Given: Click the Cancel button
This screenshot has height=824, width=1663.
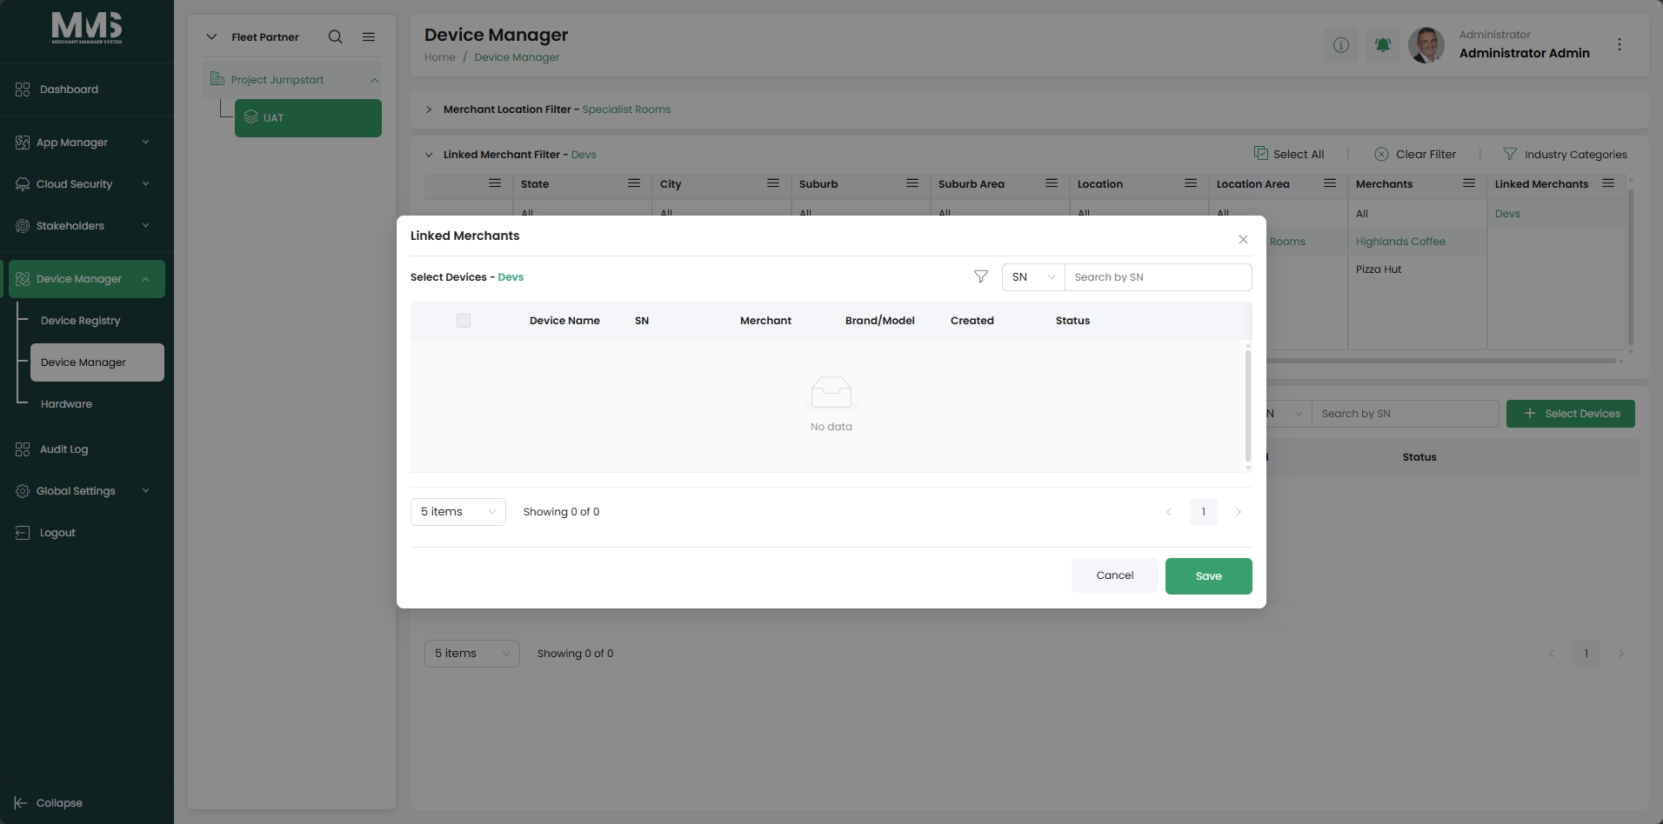Looking at the screenshot, I should point(1115,575).
